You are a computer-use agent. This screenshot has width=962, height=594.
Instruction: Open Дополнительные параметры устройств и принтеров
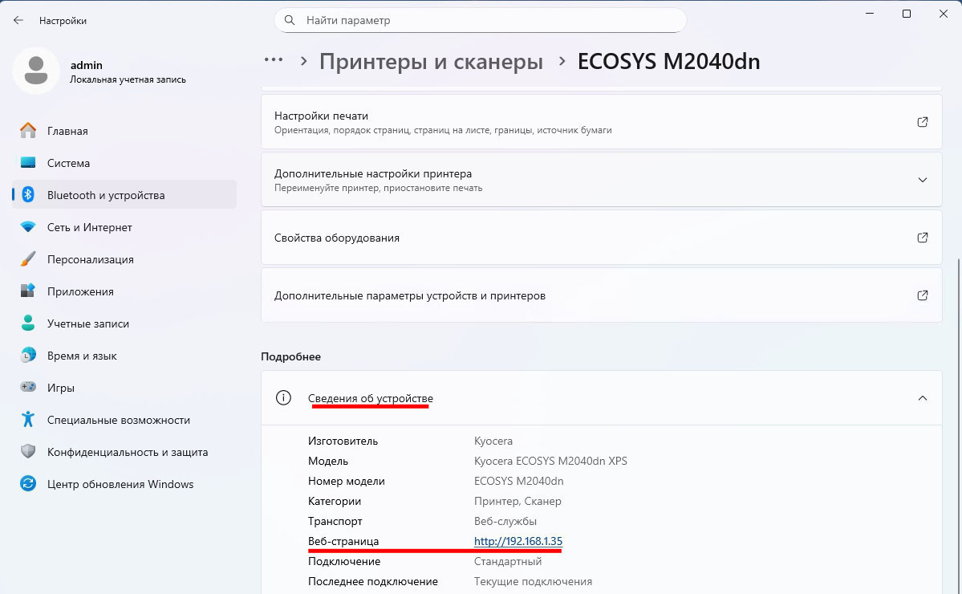point(601,295)
